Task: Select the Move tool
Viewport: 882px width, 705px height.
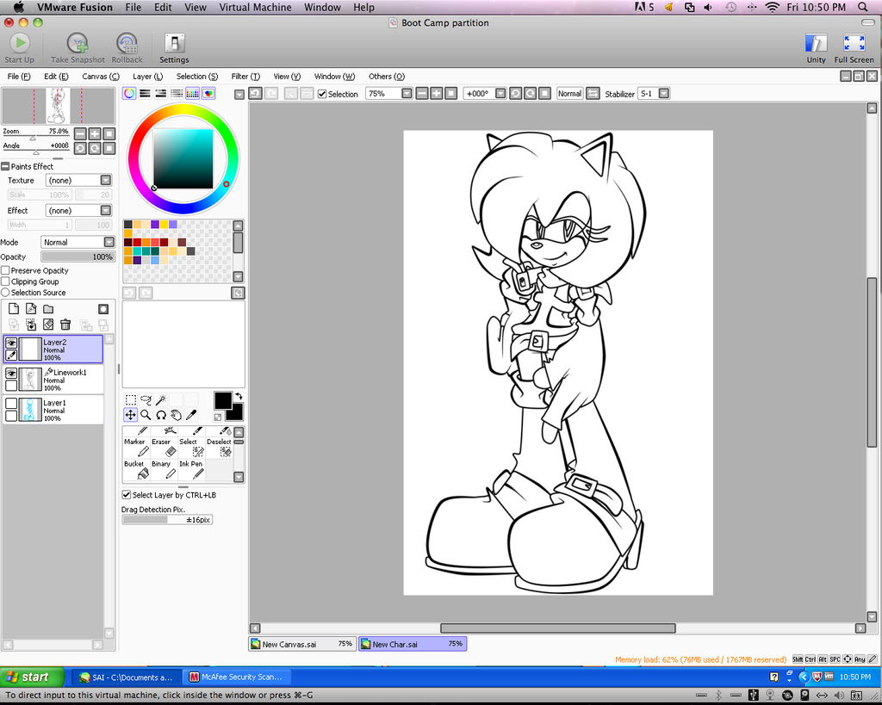Action: click(x=131, y=415)
